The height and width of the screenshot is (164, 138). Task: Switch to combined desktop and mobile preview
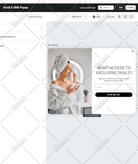[119, 17]
